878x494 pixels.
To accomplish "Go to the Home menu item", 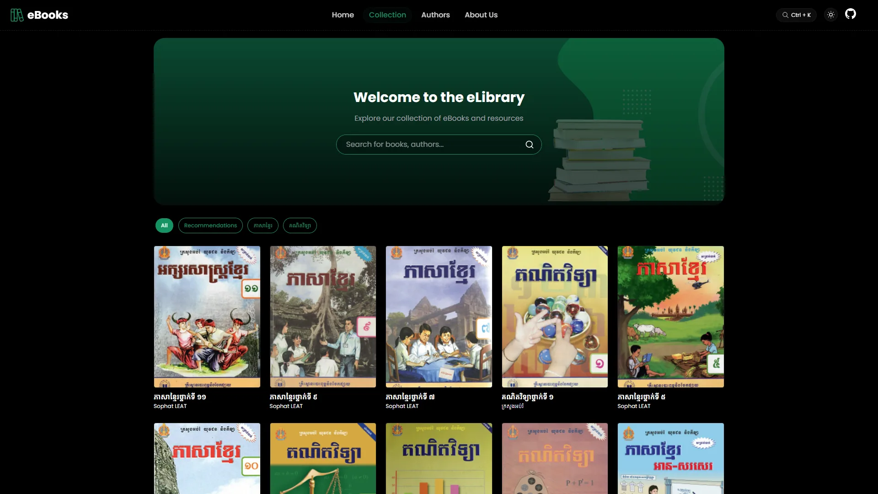I will point(343,15).
